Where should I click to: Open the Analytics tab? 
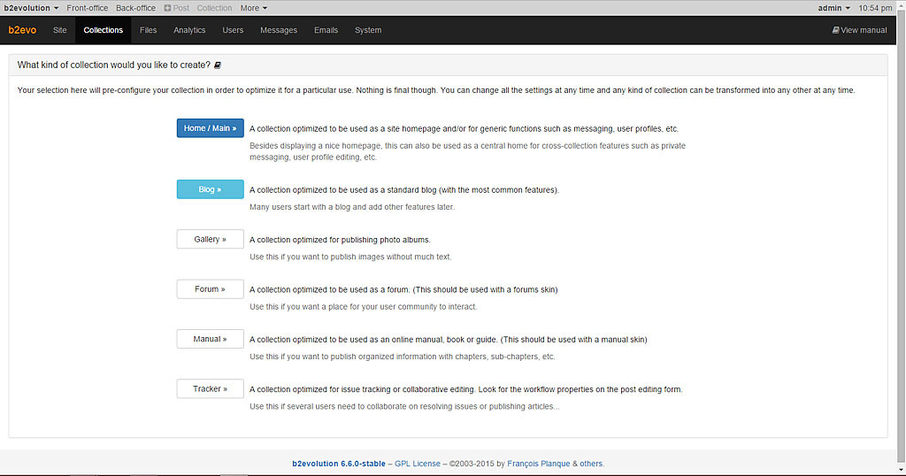tap(189, 30)
